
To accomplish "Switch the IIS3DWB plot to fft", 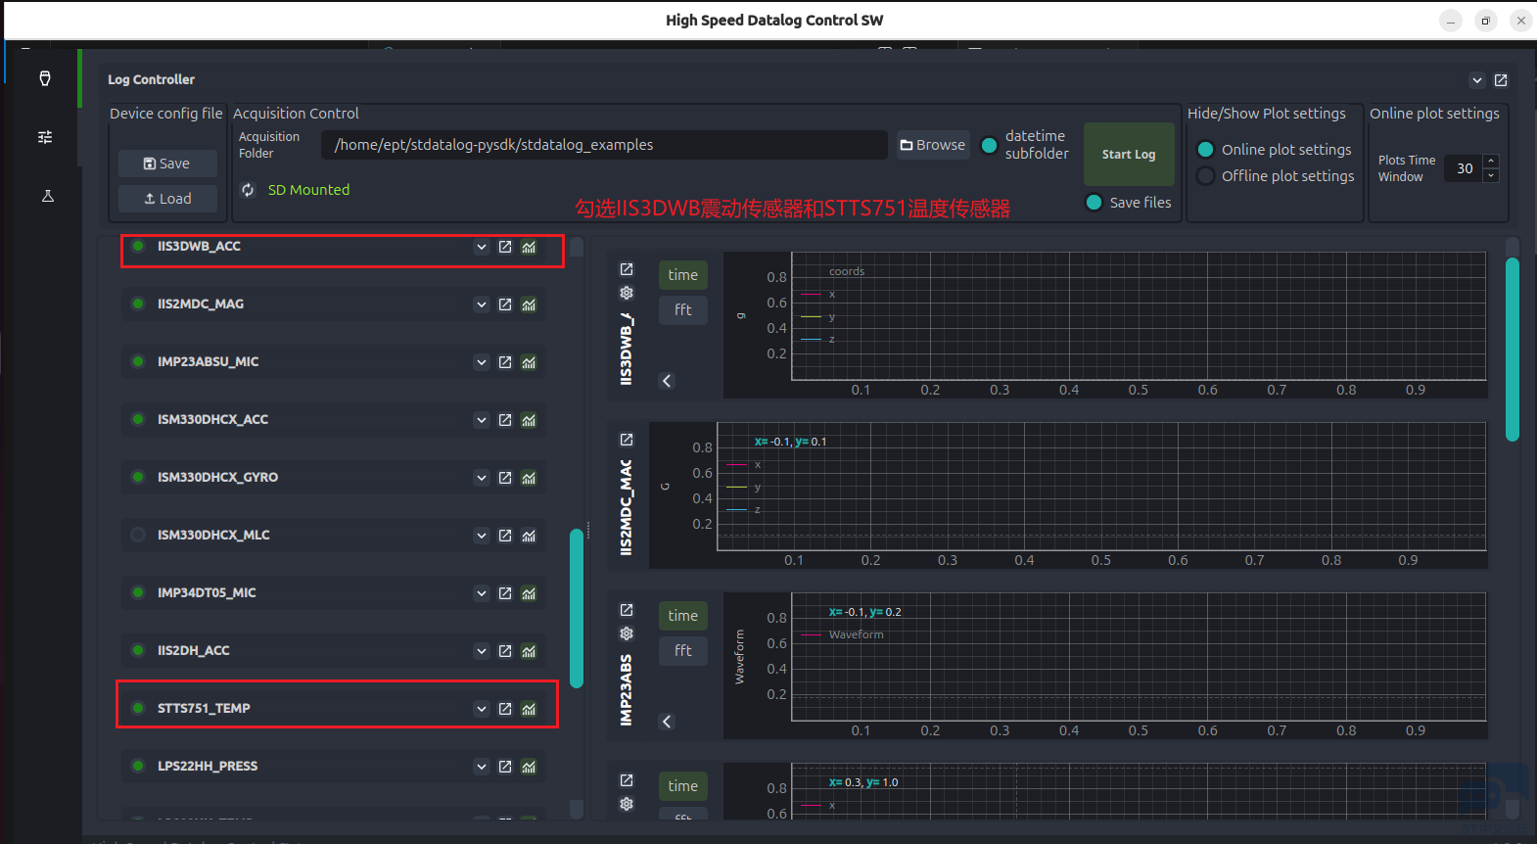I will tap(682, 310).
